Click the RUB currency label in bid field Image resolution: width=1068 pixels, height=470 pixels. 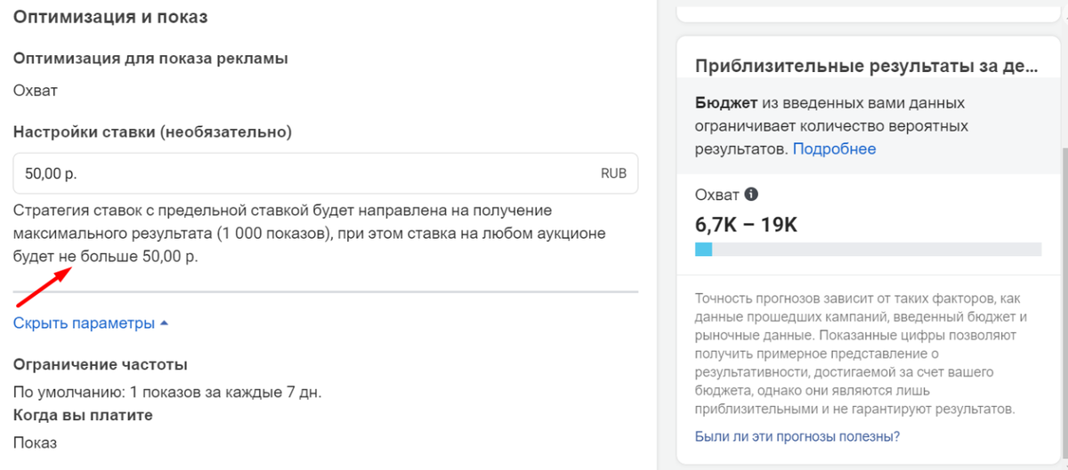tap(613, 174)
